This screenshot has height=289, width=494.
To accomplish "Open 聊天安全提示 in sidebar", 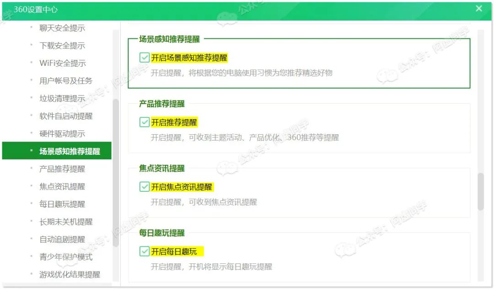I will pyautogui.click(x=62, y=28).
